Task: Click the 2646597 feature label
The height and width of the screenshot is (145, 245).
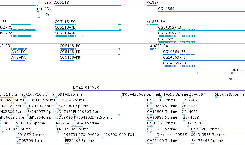Action: pyautogui.click(x=197, y=94)
